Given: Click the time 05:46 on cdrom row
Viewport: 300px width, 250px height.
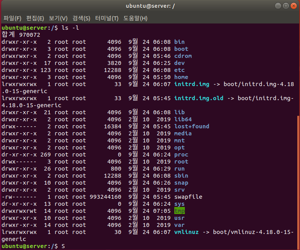Looking at the screenshot, I should coord(162,56).
